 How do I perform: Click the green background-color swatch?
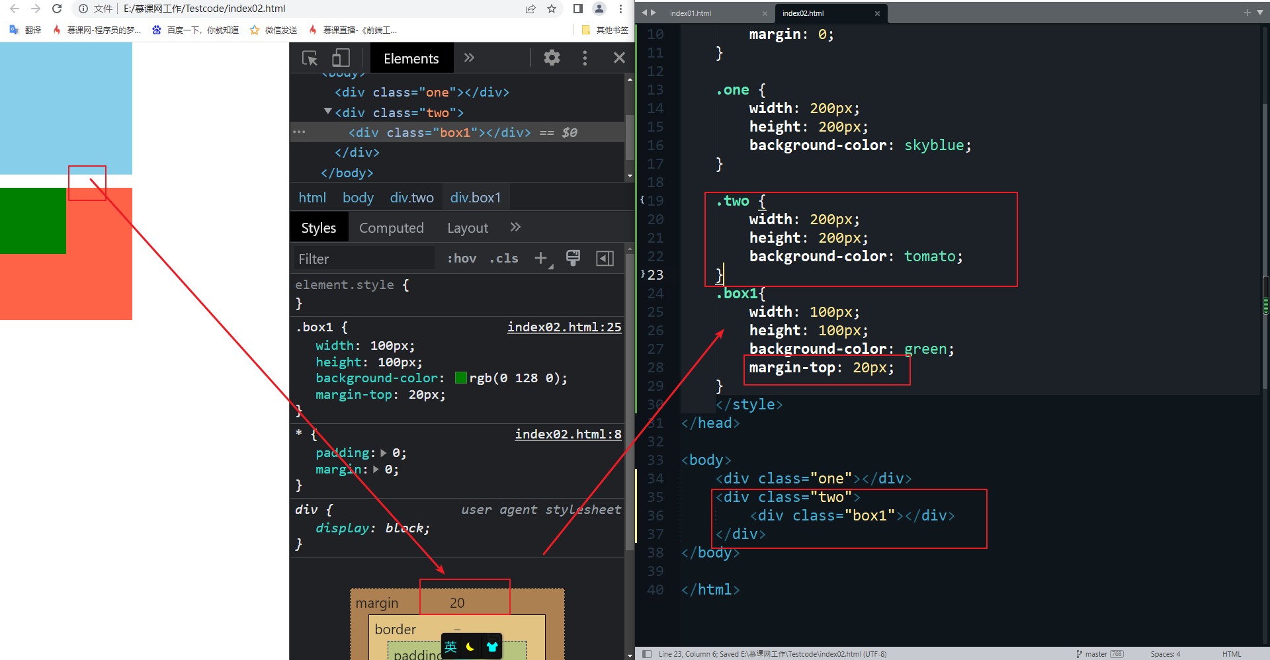pos(461,378)
